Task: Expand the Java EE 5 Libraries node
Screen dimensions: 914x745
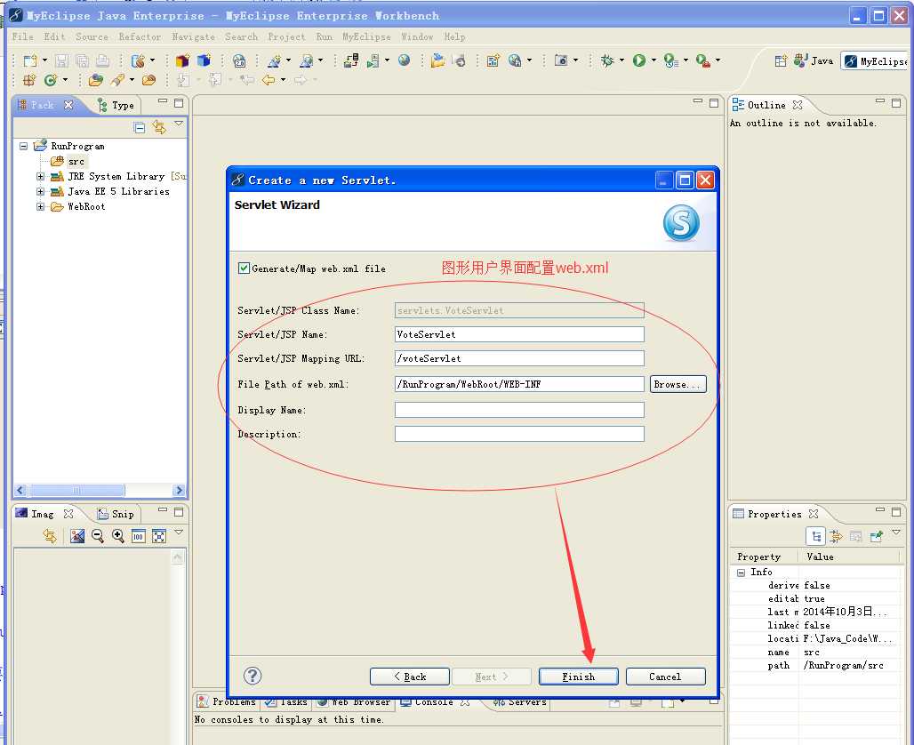Action: [40, 191]
